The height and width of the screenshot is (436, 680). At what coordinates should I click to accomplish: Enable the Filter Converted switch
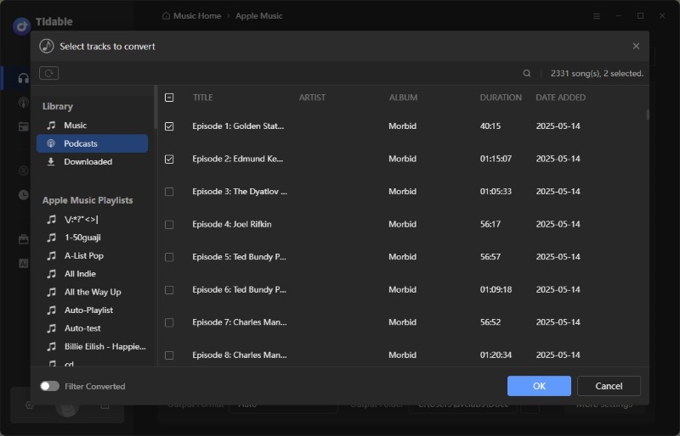(49, 386)
